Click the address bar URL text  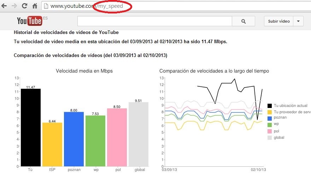[x=87, y=6]
